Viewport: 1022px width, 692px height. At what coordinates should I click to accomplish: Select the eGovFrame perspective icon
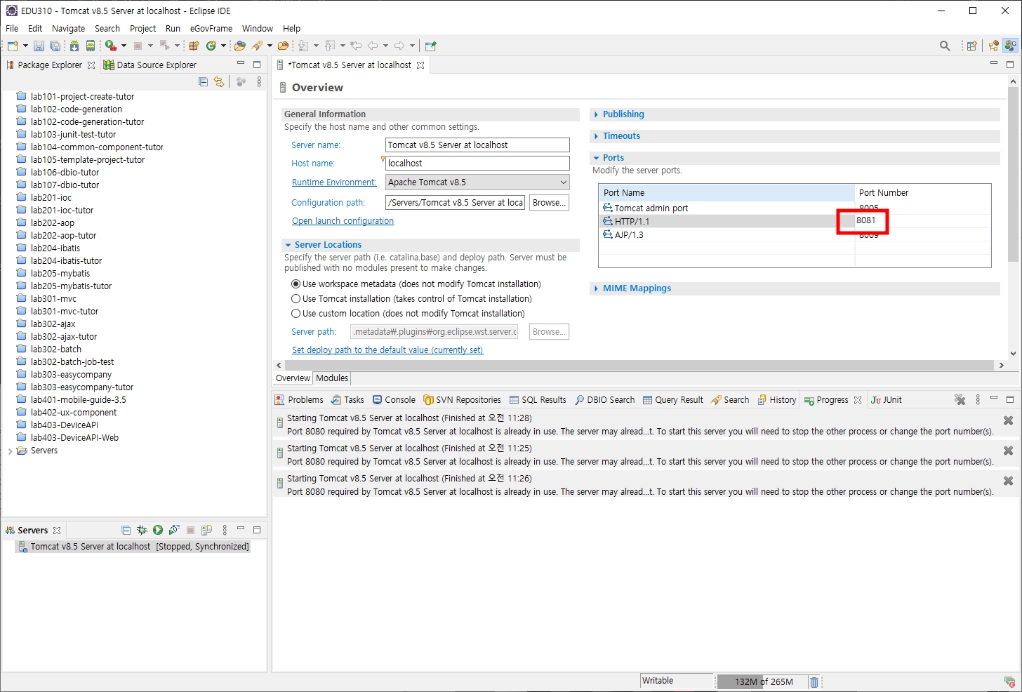tap(1010, 46)
